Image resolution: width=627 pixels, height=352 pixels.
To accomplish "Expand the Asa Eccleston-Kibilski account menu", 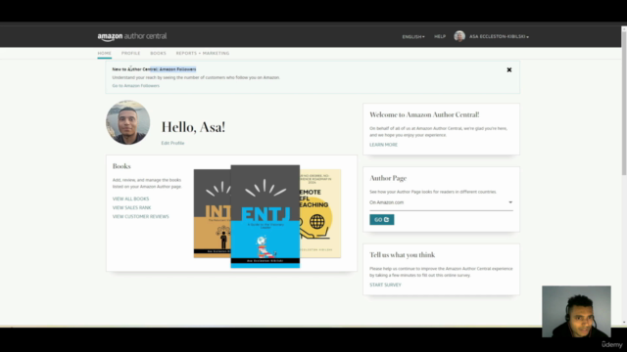I will [499, 37].
